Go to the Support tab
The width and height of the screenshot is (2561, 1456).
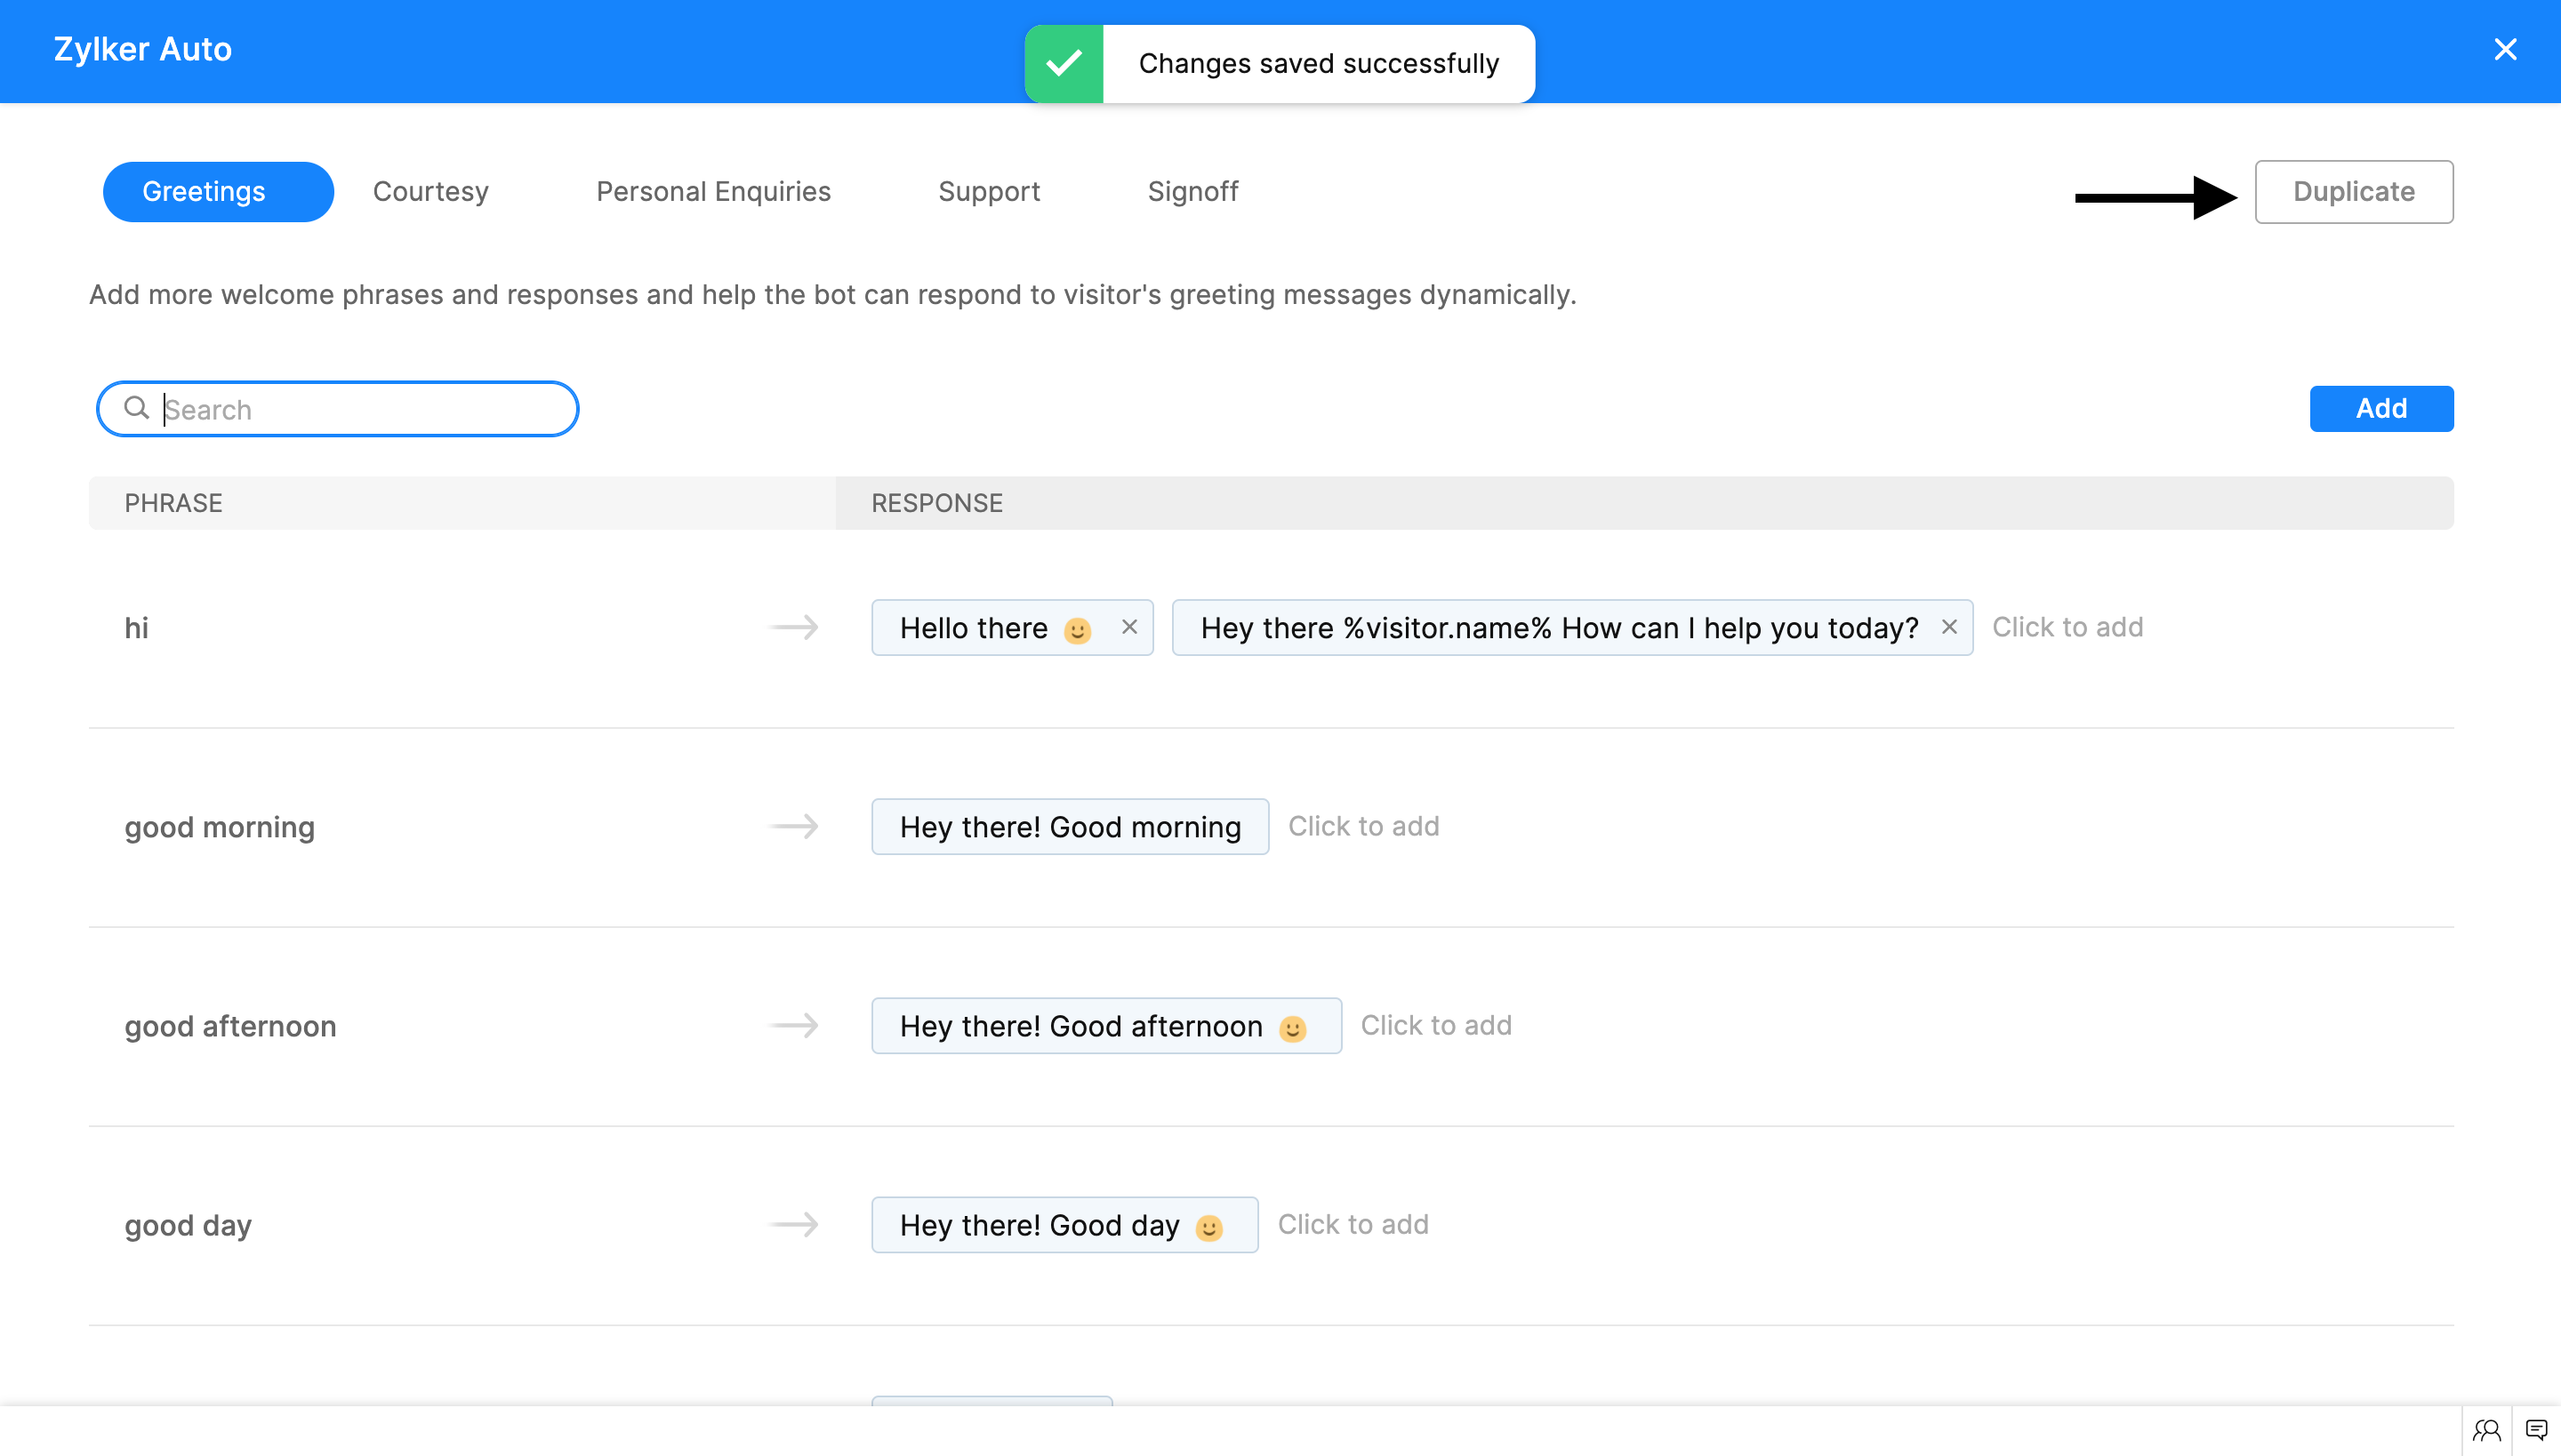(989, 191)
